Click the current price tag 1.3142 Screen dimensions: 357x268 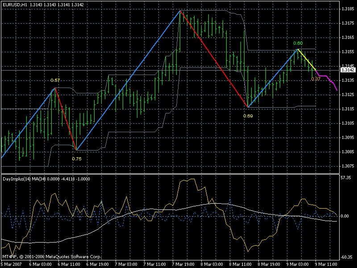(348, 70)
